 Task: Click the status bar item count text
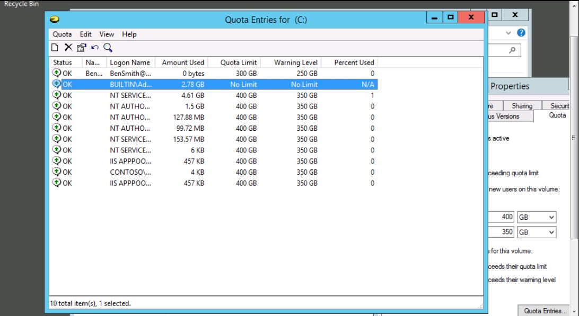(x=91, y=303)
